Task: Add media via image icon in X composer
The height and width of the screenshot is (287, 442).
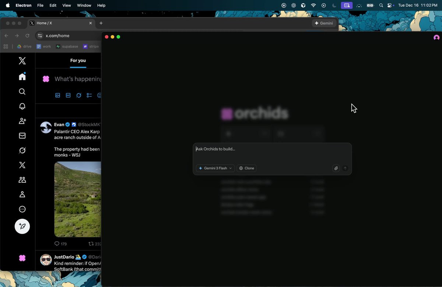Action: (57, 95)
